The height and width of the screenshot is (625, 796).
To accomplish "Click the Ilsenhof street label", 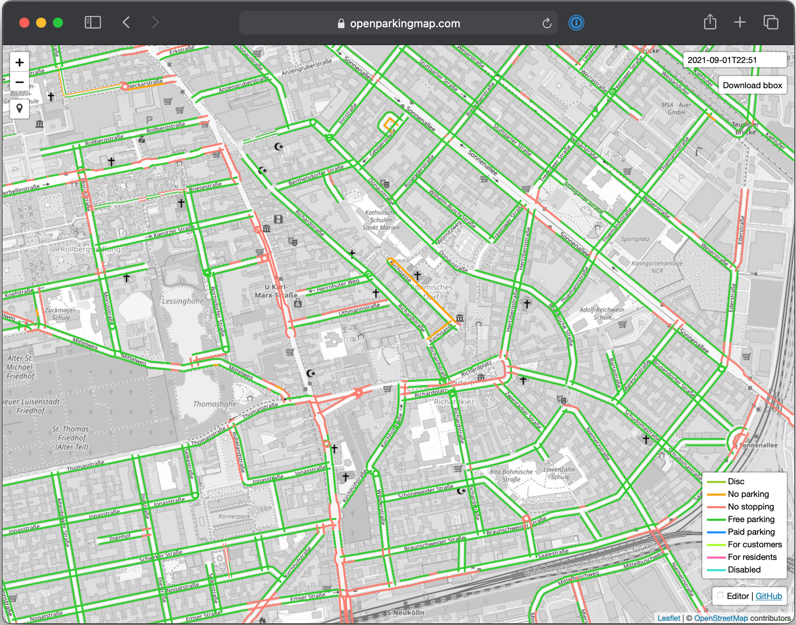I will tap(120, 537).
